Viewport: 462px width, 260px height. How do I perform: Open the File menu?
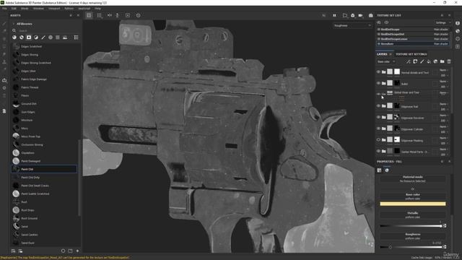pos(4,9)
